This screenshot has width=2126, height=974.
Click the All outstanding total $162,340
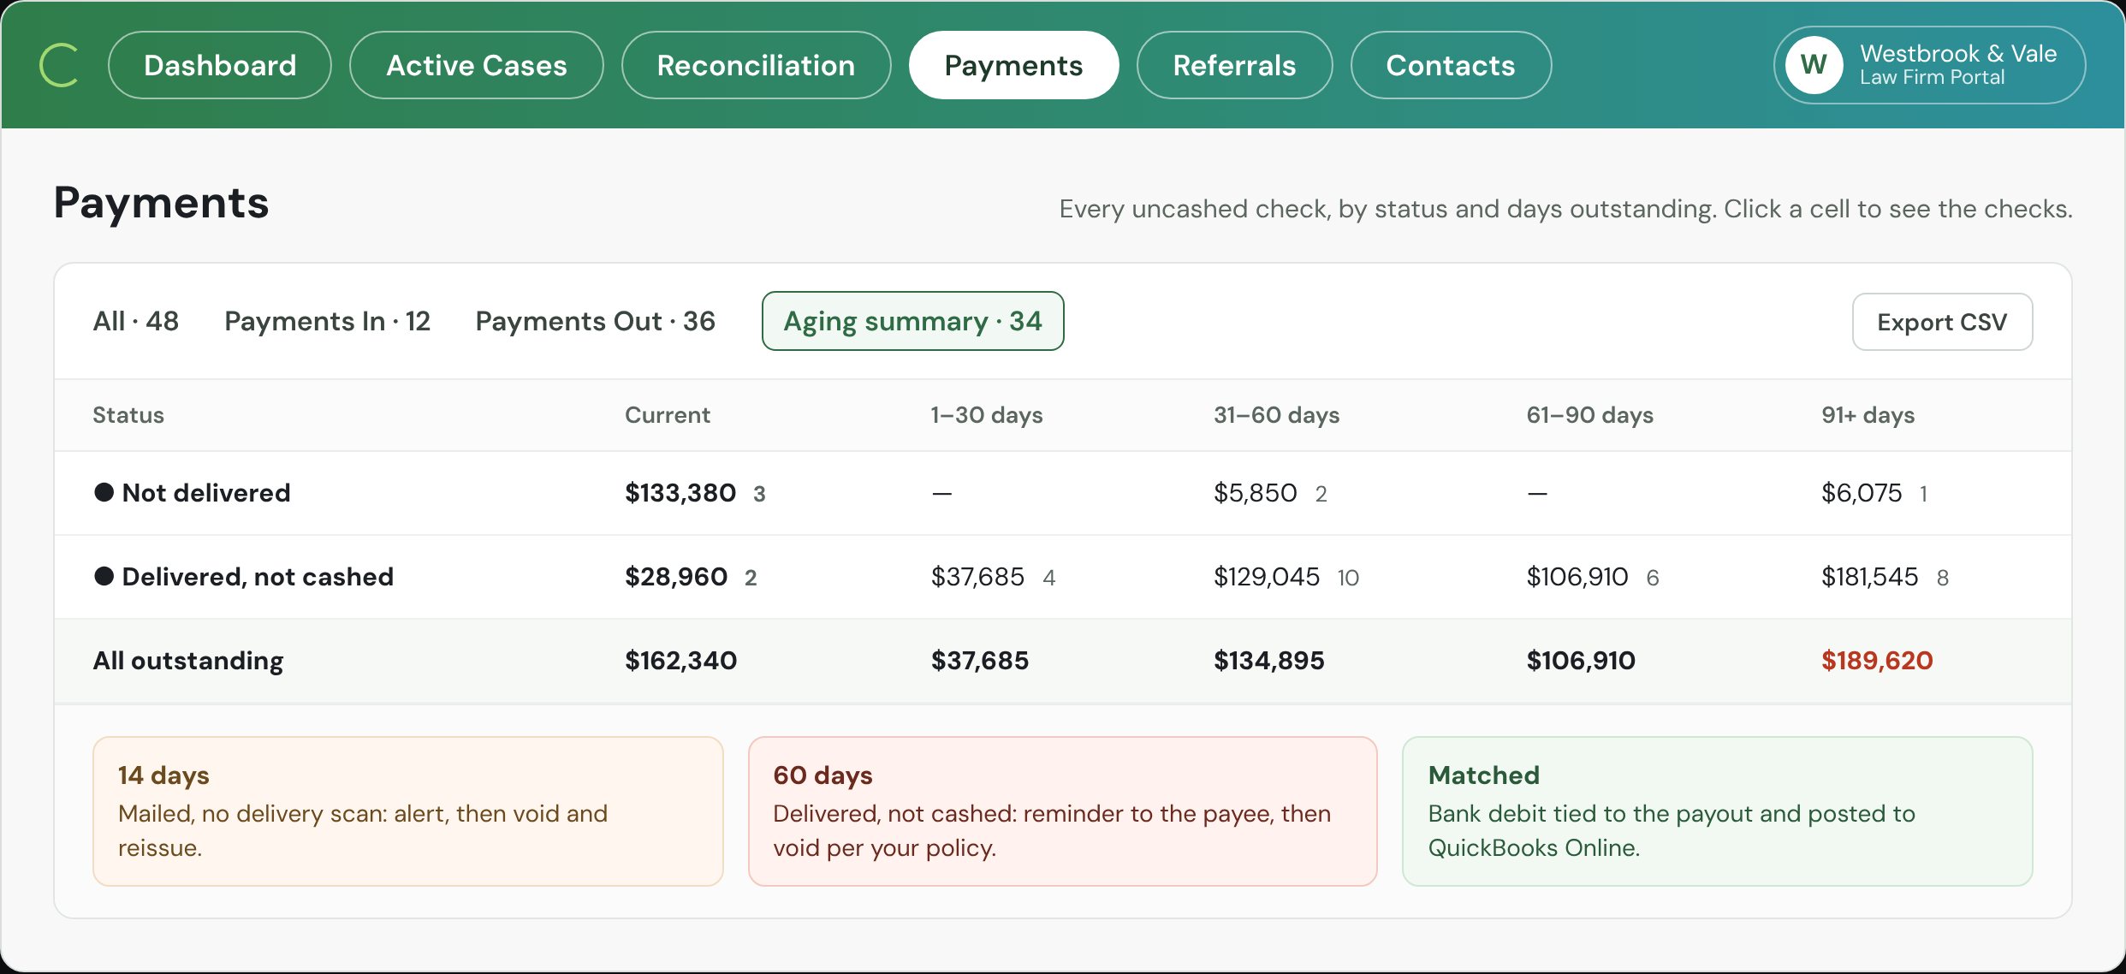point(681,661)
